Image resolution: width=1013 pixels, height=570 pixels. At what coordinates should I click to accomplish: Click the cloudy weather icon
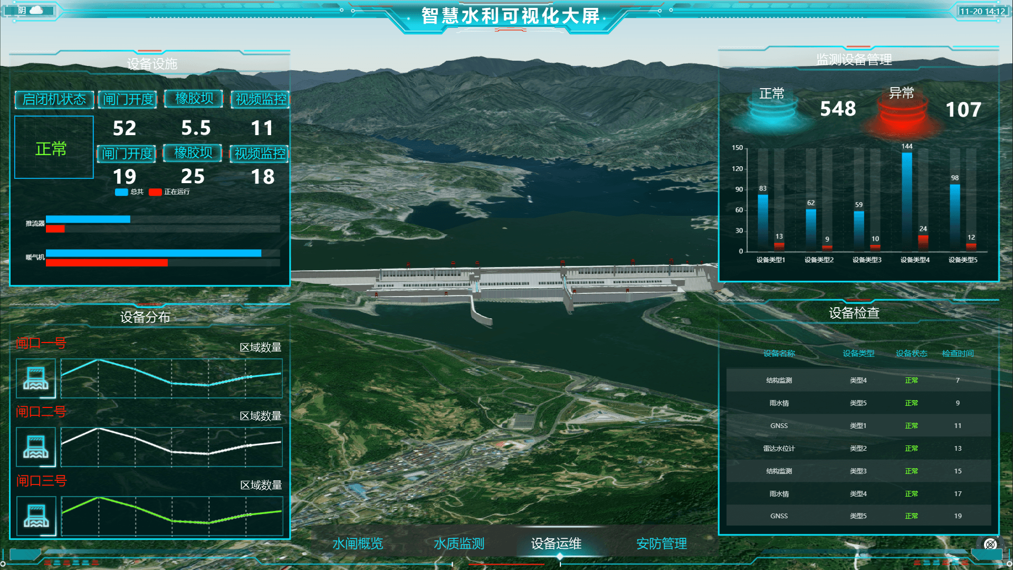click(x=36, y=10)
